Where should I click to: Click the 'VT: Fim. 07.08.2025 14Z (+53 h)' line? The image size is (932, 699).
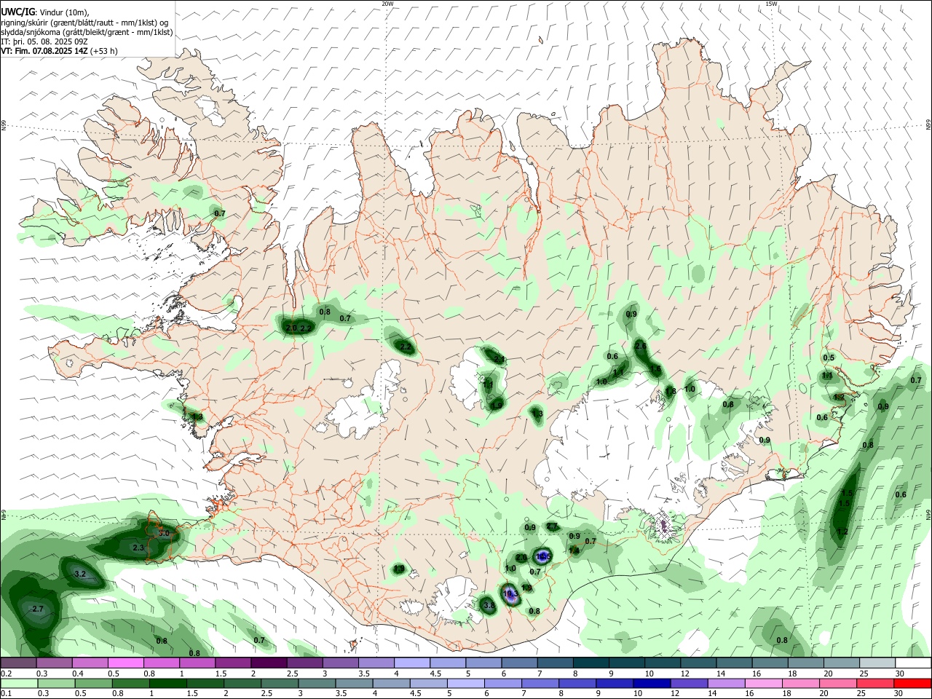pyautogui.click(x=59, y=51)
